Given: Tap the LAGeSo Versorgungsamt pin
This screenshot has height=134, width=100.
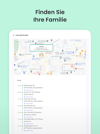Looking at the screenshot, I should coord(33,41).
